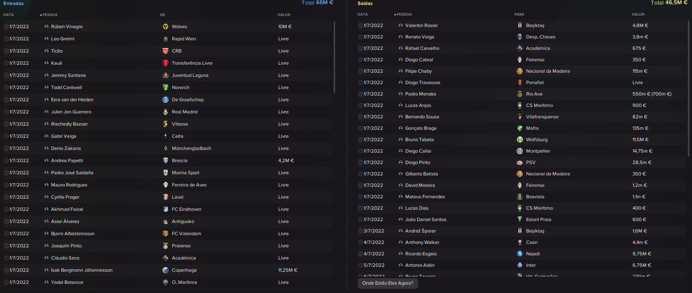Click the FC Volendam club crest

tap(165, 234)
